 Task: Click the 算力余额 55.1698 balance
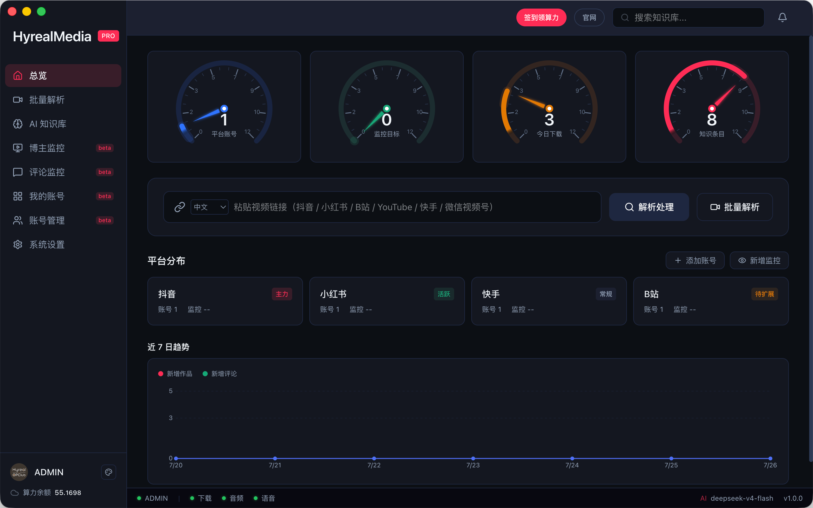46,492
